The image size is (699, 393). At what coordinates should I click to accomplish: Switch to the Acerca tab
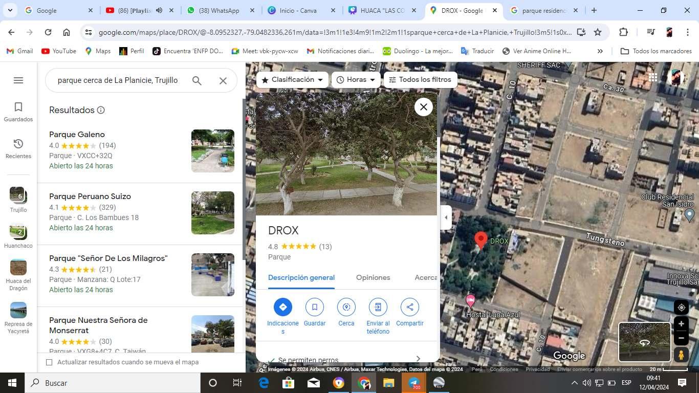426,277
